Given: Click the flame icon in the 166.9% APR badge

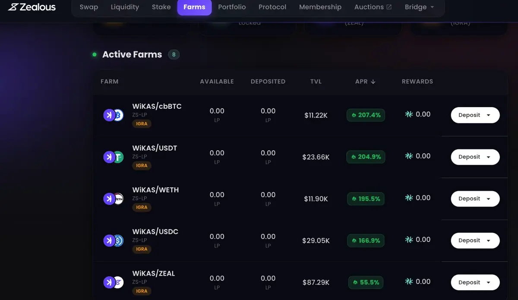Looking at the screenshot, I should [354, 241].
